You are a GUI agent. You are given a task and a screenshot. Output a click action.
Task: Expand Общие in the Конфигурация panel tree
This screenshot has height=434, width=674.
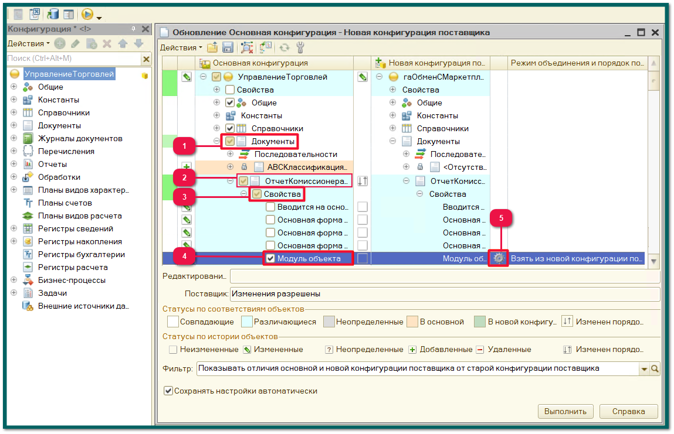click(x=13, y=87)
